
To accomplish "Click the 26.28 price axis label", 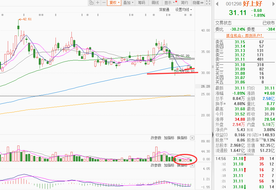I will point(206,86).
